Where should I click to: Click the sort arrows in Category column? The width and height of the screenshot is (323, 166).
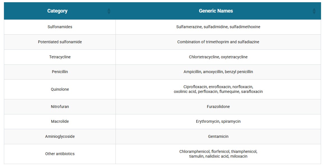109,11
